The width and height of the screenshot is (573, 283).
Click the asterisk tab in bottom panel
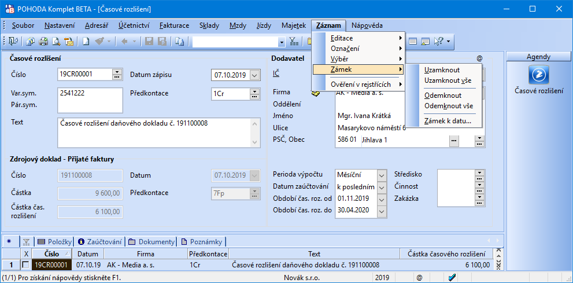tap(9, 241)
